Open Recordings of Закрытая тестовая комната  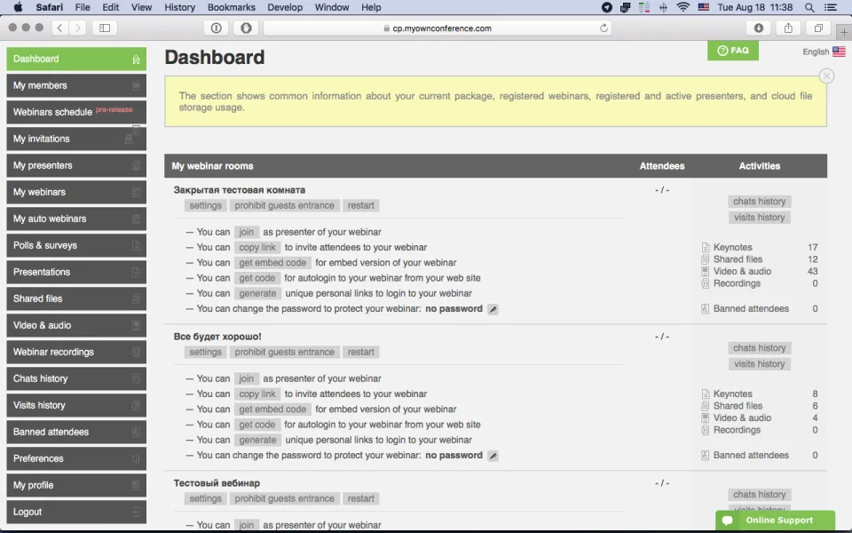pos(737,283)
